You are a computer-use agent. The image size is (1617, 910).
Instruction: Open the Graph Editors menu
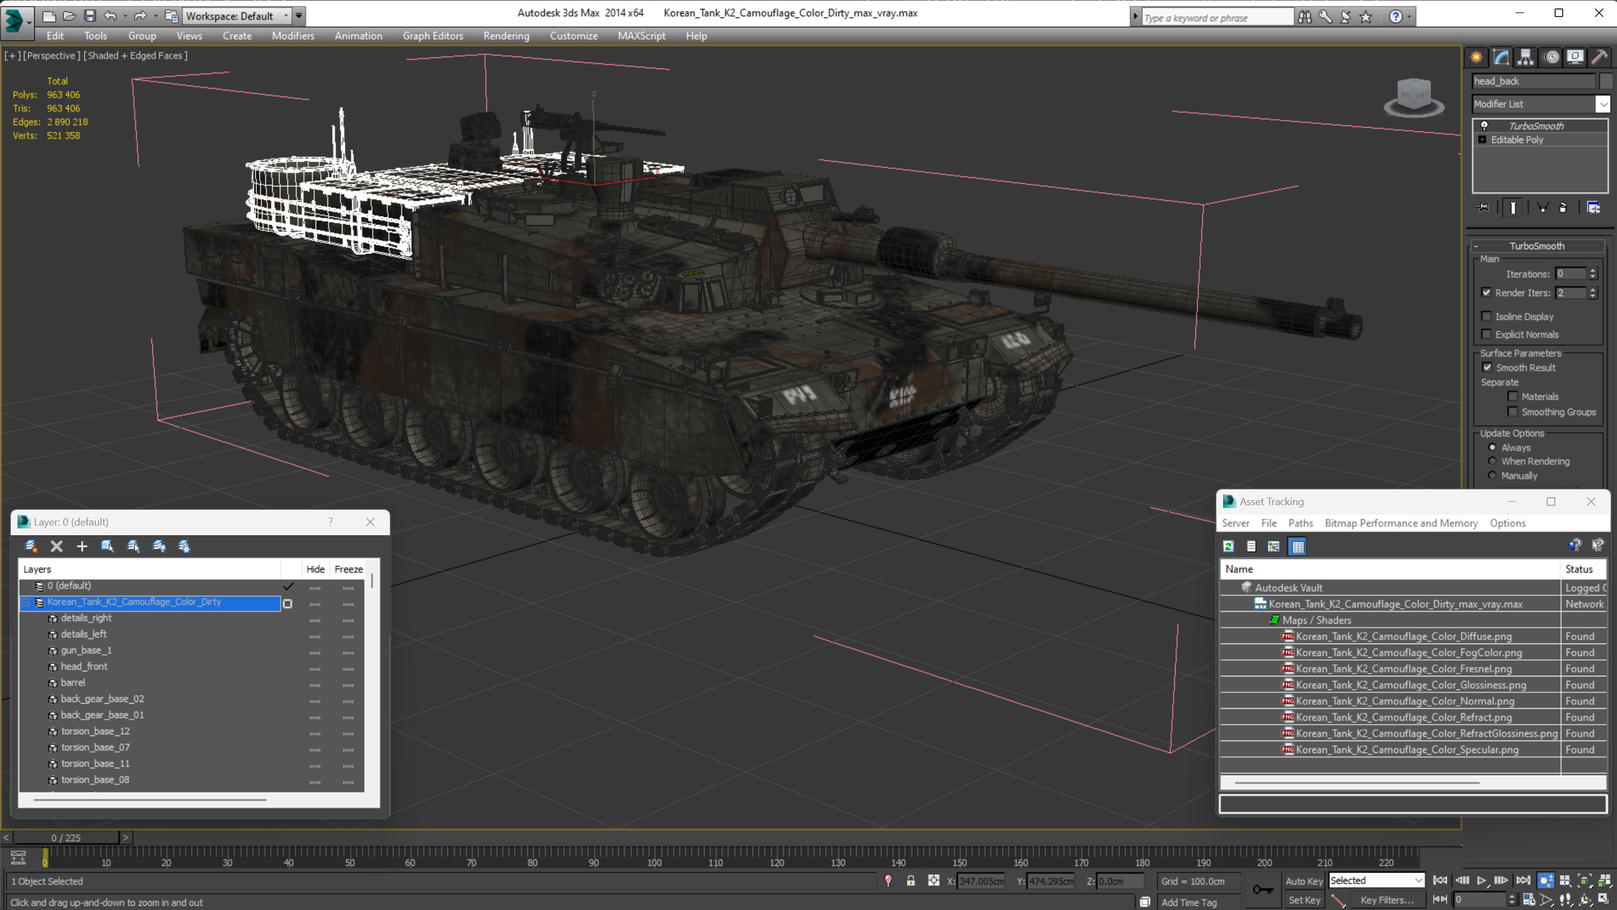tap(433, 36)
